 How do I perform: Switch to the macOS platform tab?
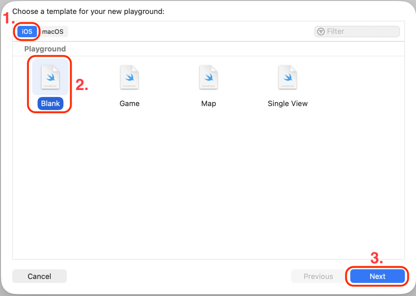click(53, 31)
